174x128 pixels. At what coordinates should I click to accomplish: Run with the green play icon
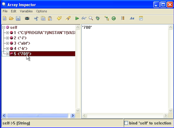(x=77, y=18)
